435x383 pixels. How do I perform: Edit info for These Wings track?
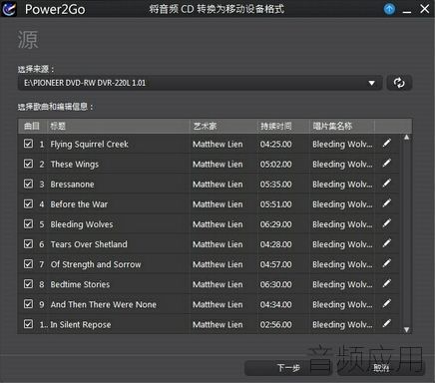[x=386, y=164]
